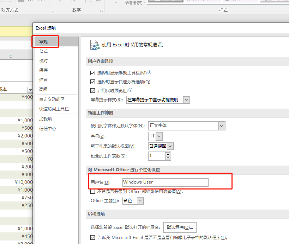This screenshot has width=289, height=244.
Task: Open the 公式 options category
Action: [x=43, y=51]
